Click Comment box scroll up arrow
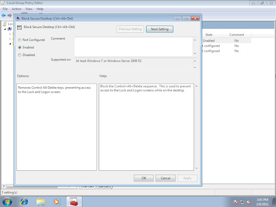 pos(195,40)
